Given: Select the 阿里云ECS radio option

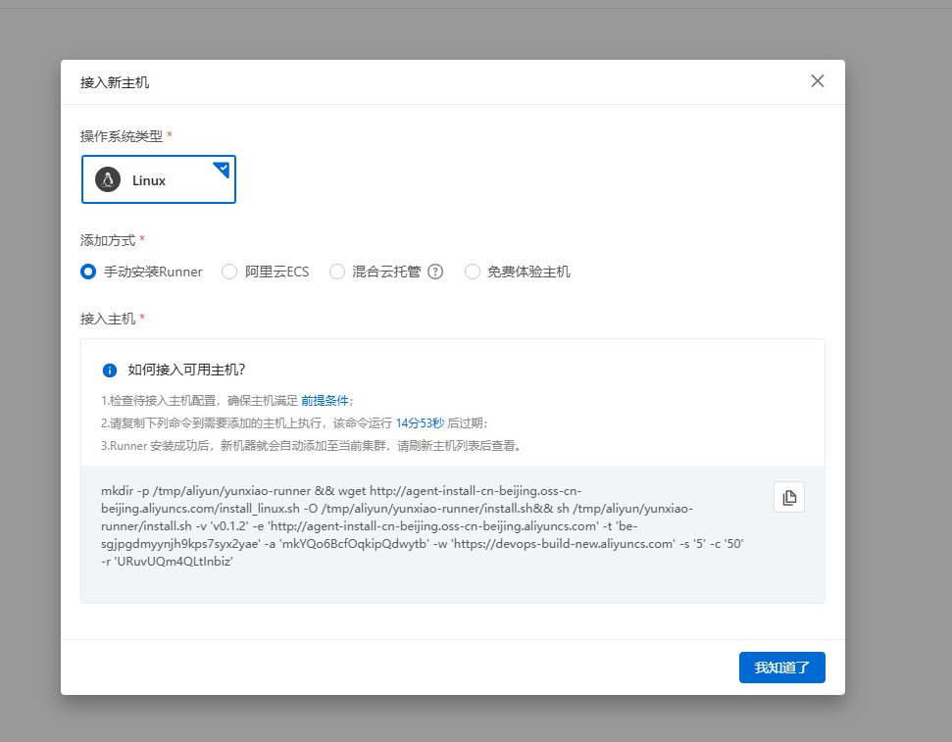Looking at the screenshot, I should [x=229, y=272].
